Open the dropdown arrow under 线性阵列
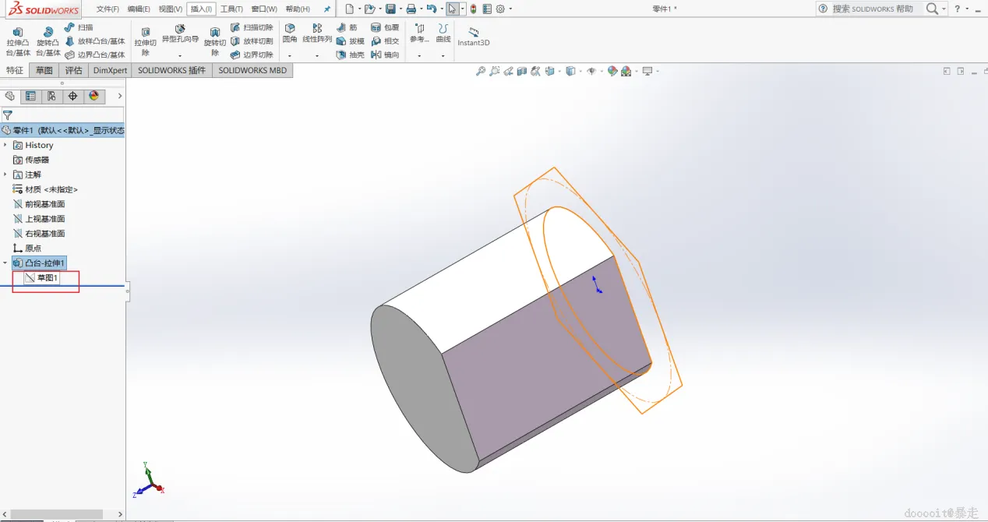This screenshot has width=988, height=522. (317, 55)
